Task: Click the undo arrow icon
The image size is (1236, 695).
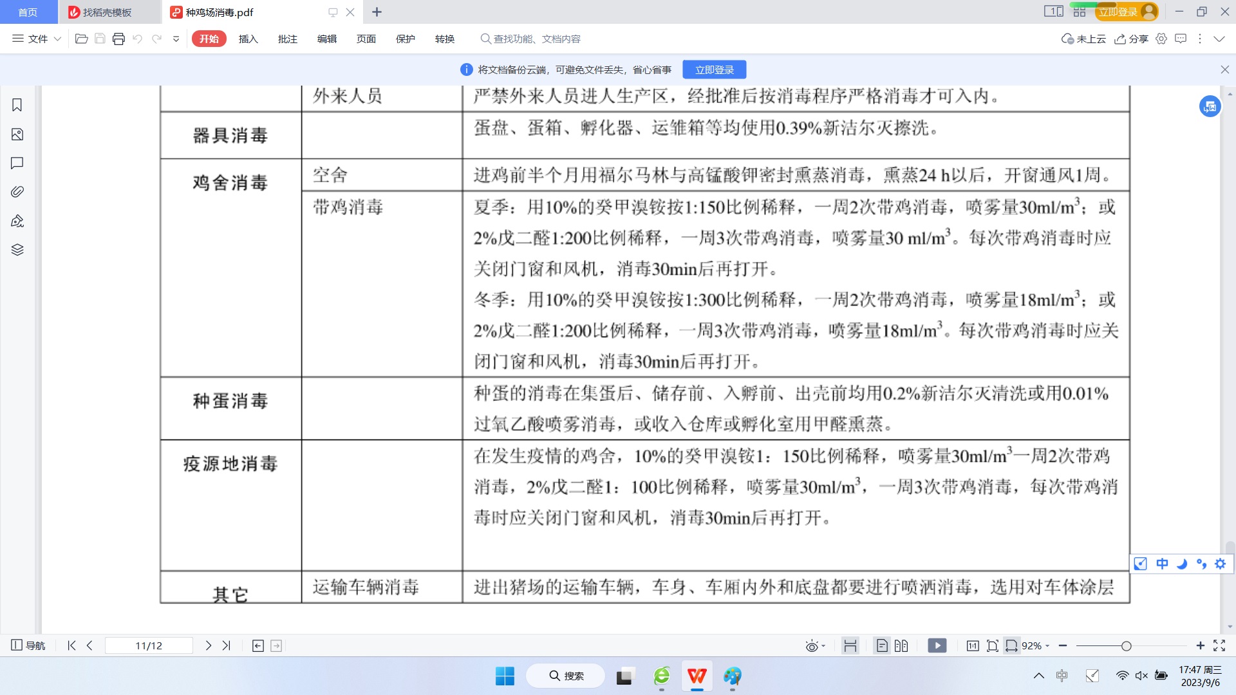Action: pyautogui.click(x=137, y=39)
